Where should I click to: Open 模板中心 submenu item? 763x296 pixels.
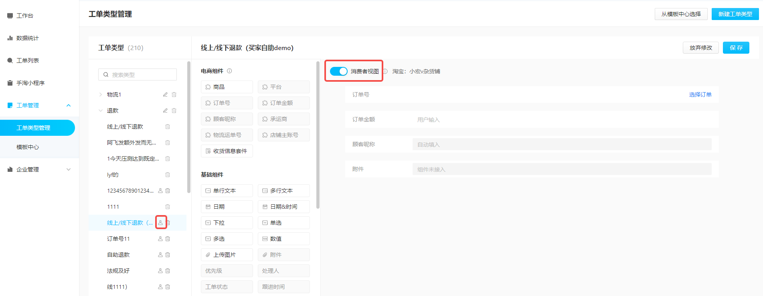coord(28,147)
